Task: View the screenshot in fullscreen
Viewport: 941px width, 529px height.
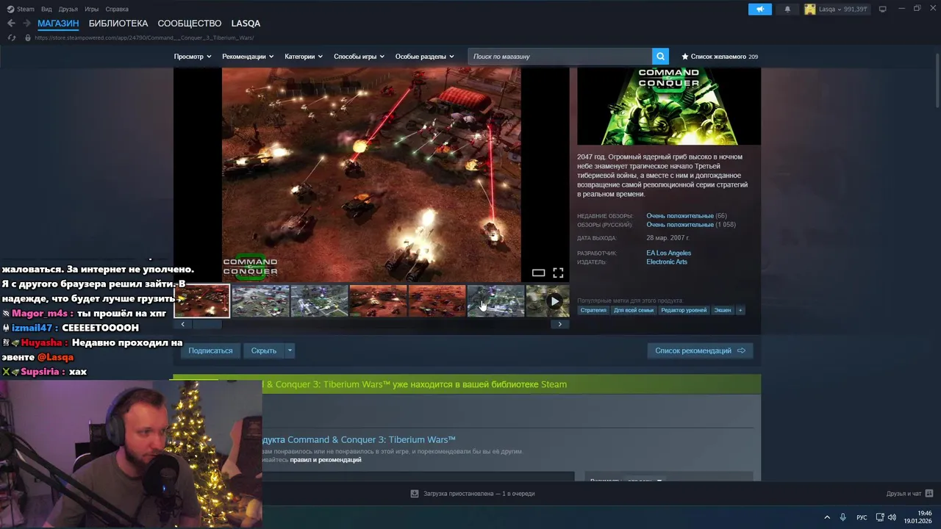Action: click(x=558, y=273)
